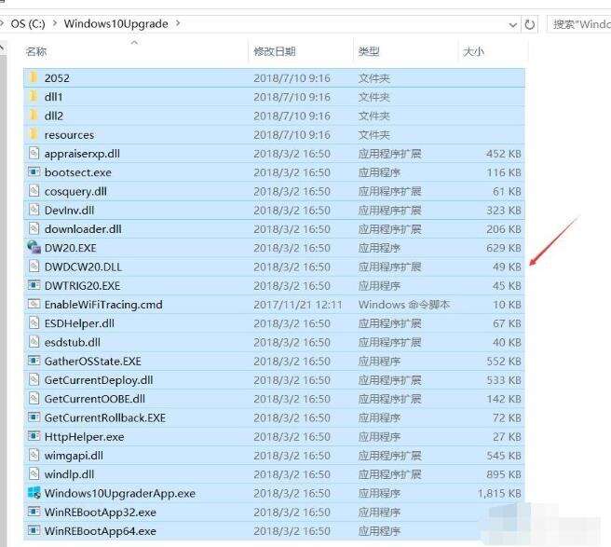Select the folder name 2052
The image size is (611, 547).
[x=57, y=78]
